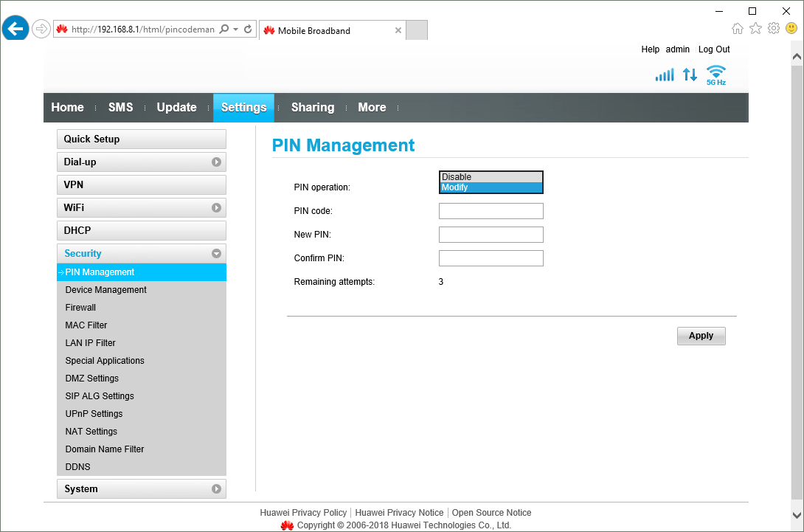Open the SMS navigation tab
The width and height of the screenshot is (804, 532).
tap(121, 108)
